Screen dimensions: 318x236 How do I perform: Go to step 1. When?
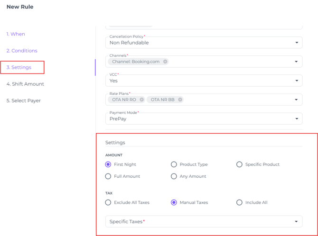pyautogui.click(x=16, y=34)
